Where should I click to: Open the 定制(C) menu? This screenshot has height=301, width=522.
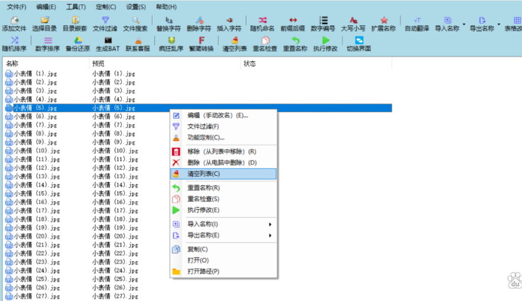(106, 6)
